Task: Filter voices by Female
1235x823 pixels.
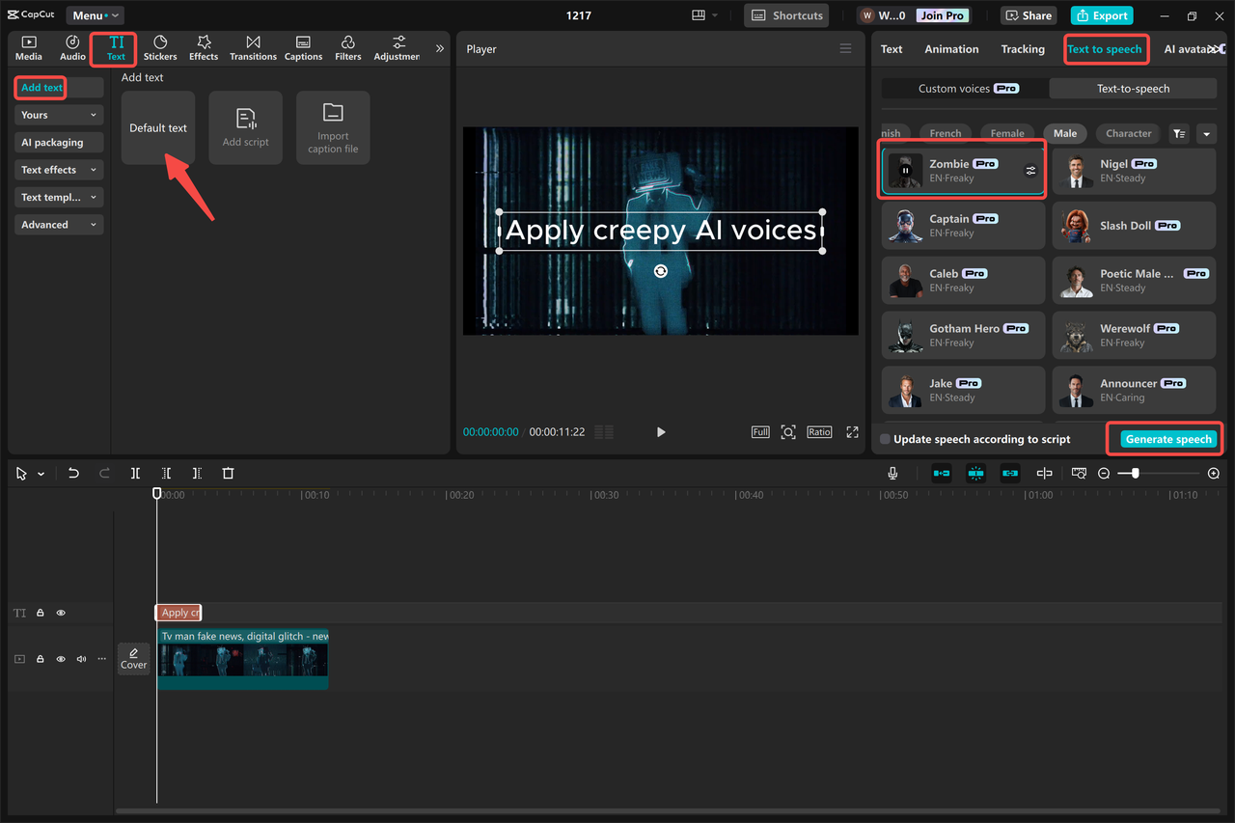Action: (1007, 134)
